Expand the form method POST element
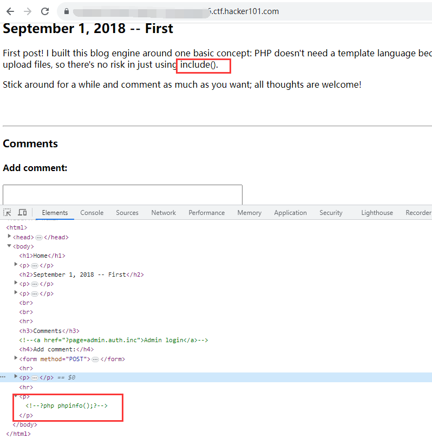This screenshot has width=432, height=438. [x=16, y=358]
